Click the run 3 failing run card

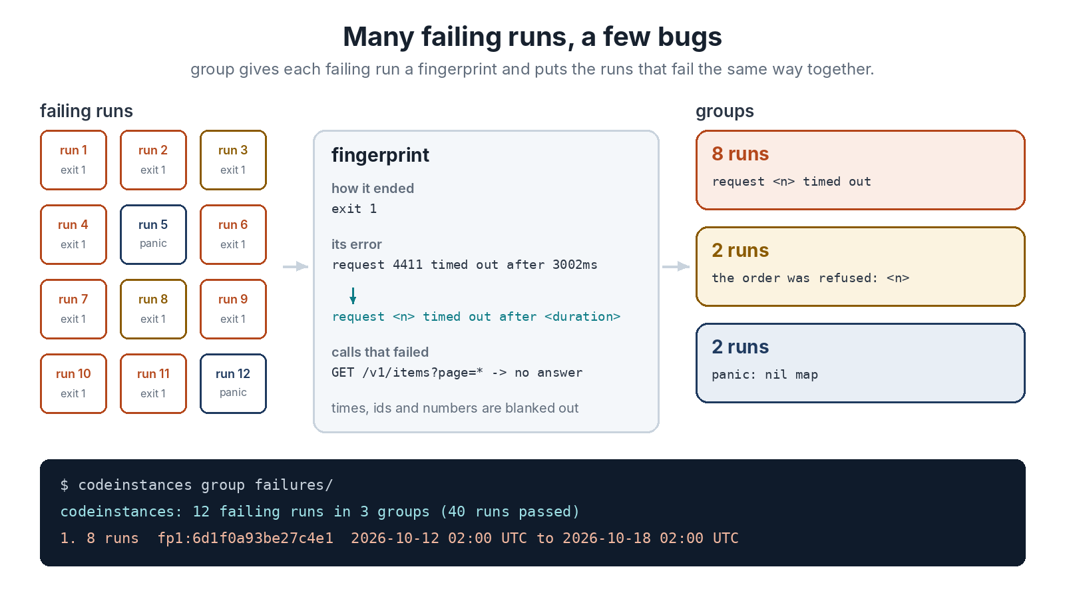click(x=233, y=160)
